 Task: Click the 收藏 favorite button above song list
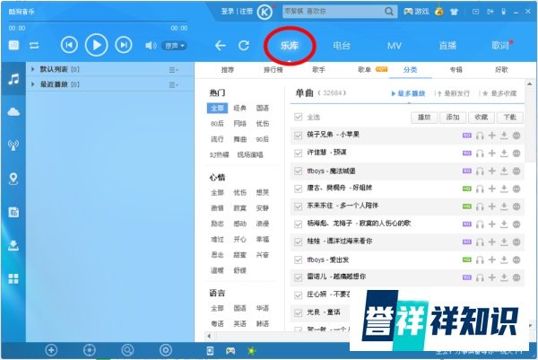482,118
